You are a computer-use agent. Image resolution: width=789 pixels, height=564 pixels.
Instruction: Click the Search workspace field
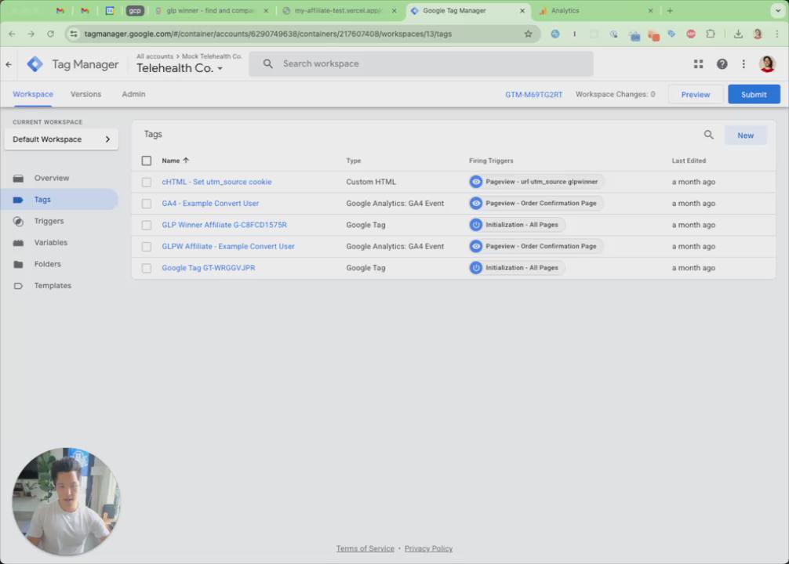pyautogui.click(x=420, y=63)
